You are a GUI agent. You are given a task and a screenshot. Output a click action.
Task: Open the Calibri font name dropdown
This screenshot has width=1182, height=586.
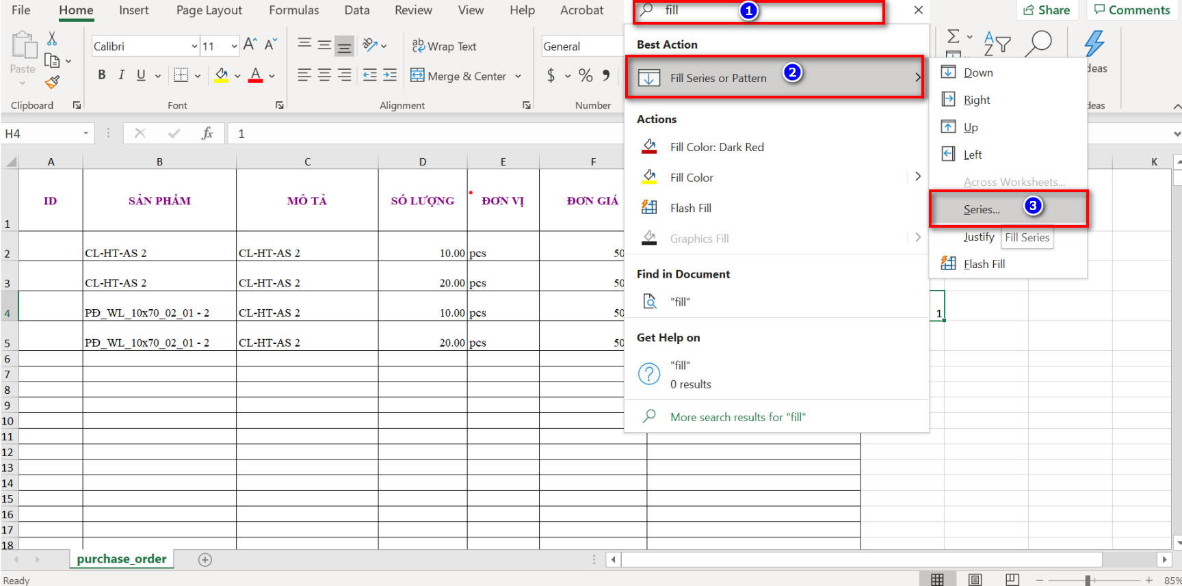click(194, 46)
